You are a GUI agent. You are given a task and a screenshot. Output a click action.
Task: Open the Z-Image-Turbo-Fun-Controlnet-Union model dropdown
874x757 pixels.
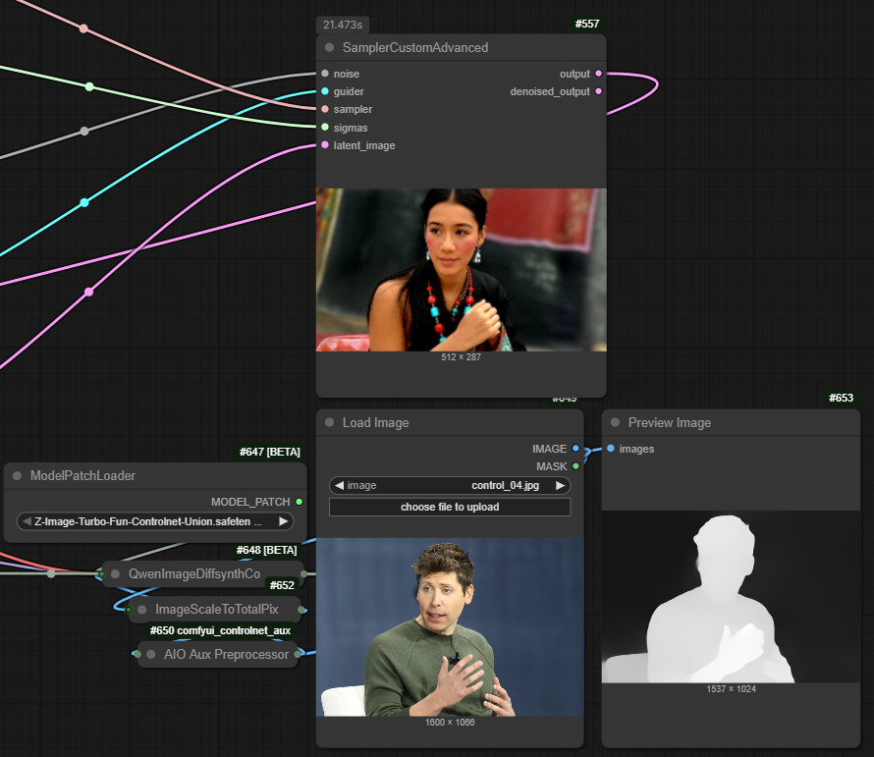pyautogui.click(x=155, y=521)
